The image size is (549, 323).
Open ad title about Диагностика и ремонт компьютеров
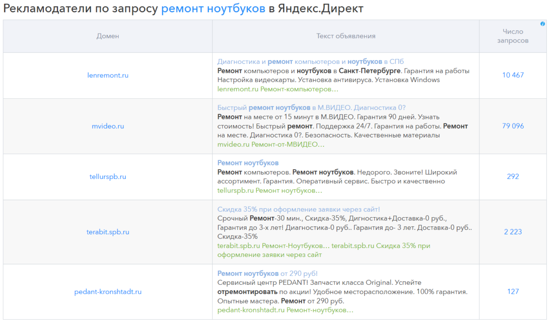[310, 62]
